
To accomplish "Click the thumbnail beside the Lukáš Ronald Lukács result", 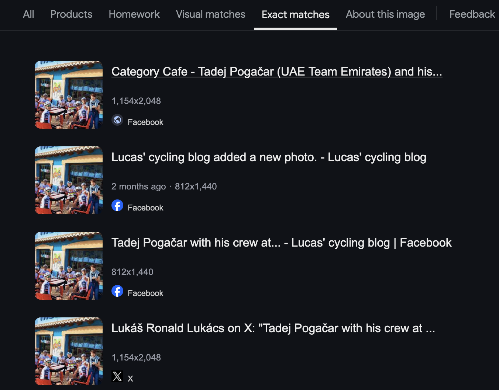I will click(69, 351).
